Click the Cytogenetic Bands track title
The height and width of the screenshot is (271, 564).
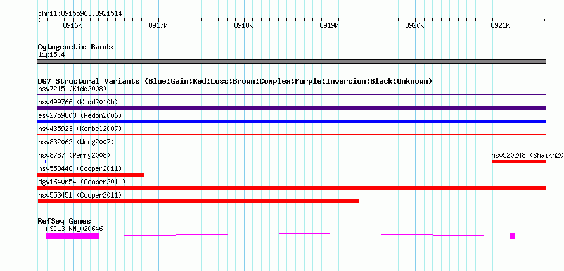click(x=75, y=47)
